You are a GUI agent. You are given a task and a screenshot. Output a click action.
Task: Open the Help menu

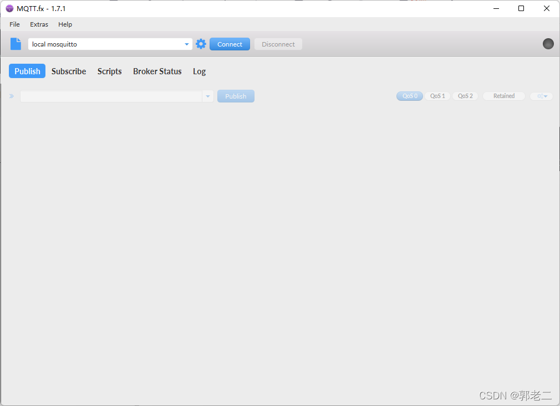click(x=65, y=24)
